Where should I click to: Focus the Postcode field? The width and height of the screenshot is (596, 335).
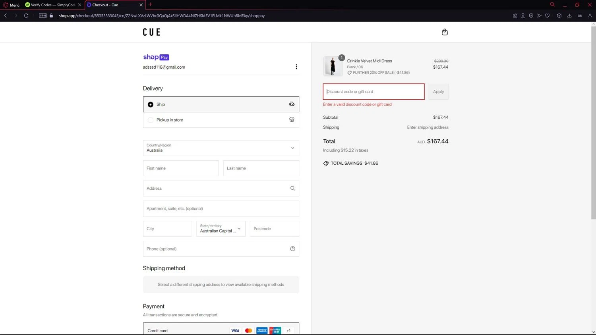pyautogui.click(x=274, y=229)
